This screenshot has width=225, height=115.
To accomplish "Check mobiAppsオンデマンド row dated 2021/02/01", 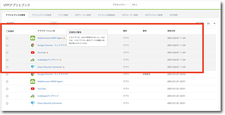I will pyautogui.click(x=7, y=60).
